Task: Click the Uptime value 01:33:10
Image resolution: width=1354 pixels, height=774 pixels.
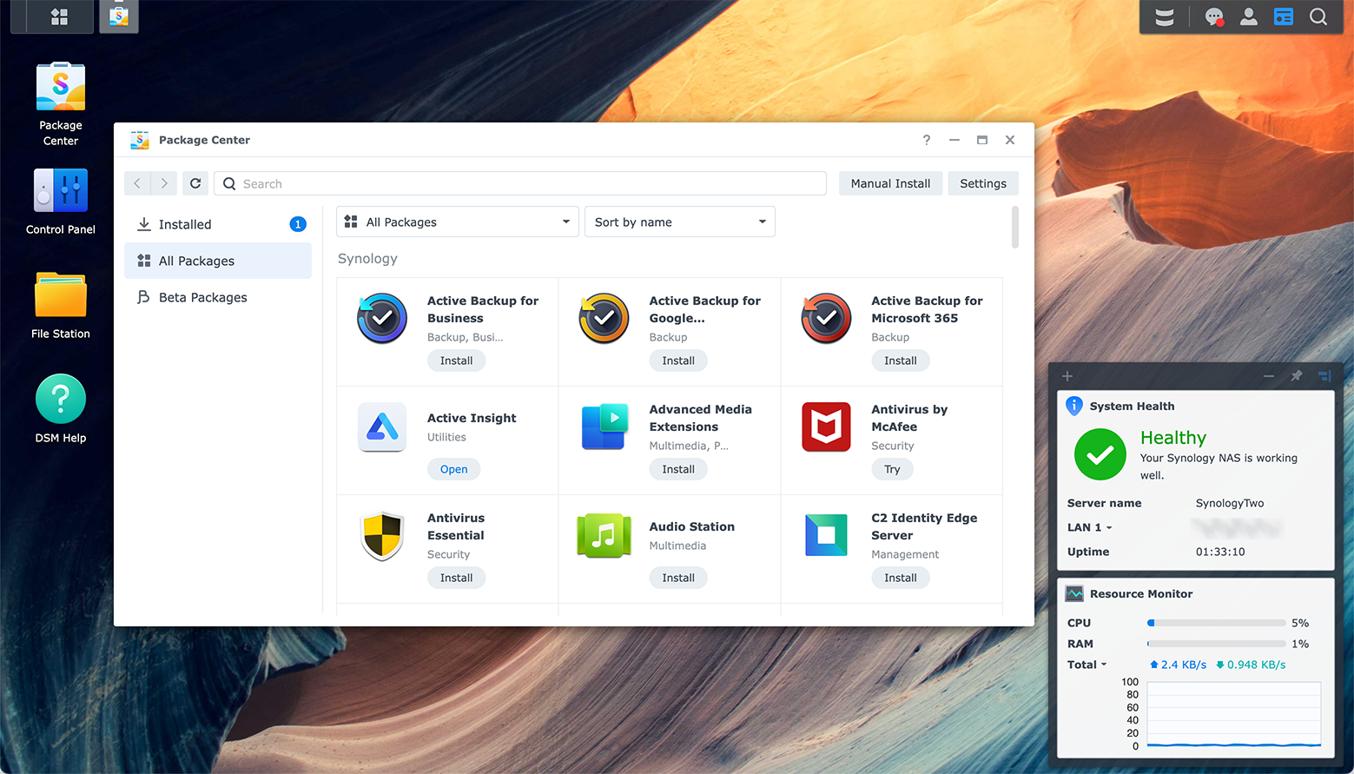Action: click(1220, 552)
